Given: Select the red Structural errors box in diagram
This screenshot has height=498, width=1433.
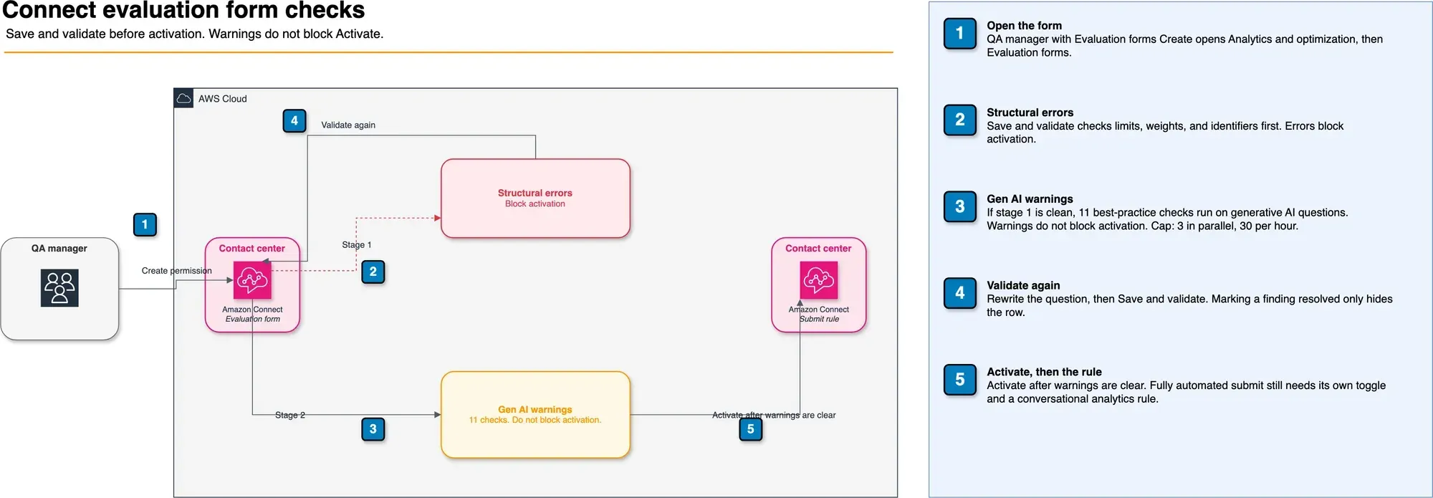Looking at the screenshot, I should [x=535, y=198].
